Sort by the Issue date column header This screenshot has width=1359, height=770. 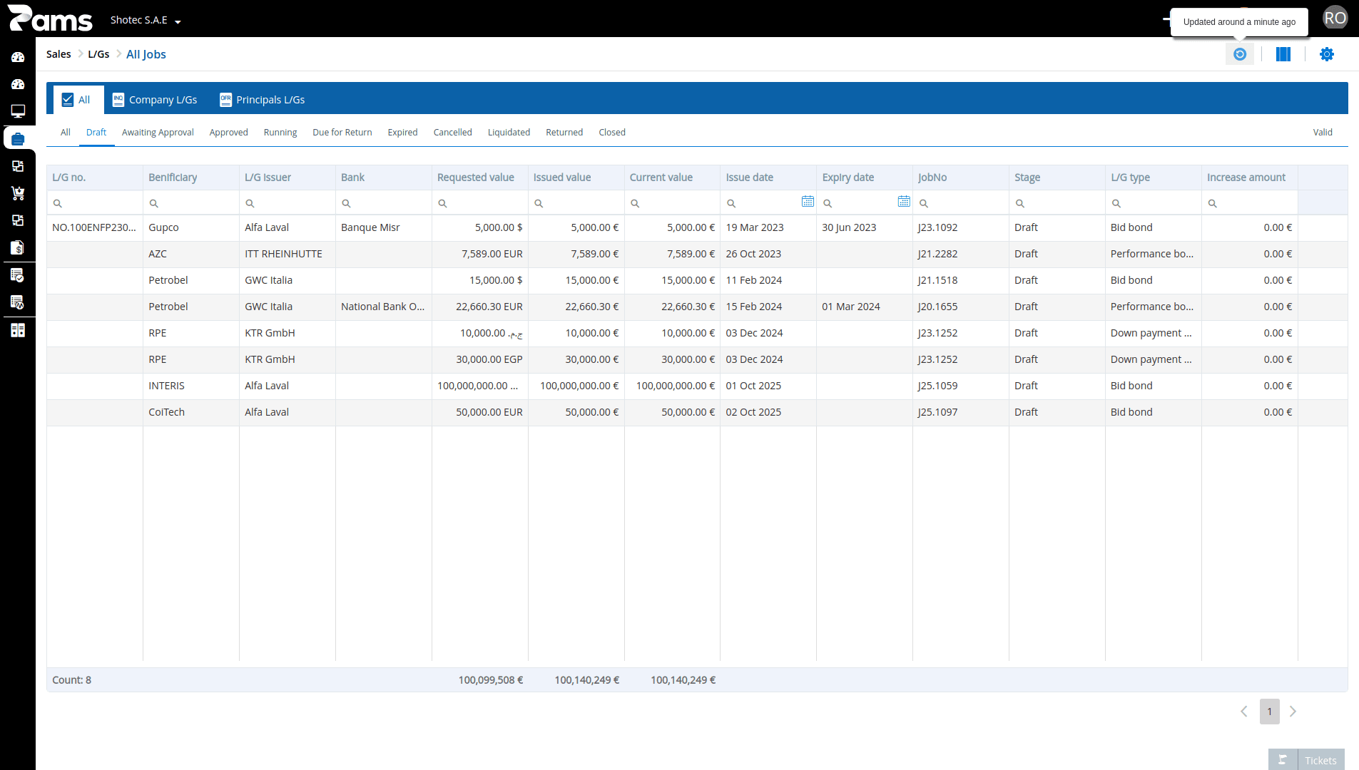point(768,178)
